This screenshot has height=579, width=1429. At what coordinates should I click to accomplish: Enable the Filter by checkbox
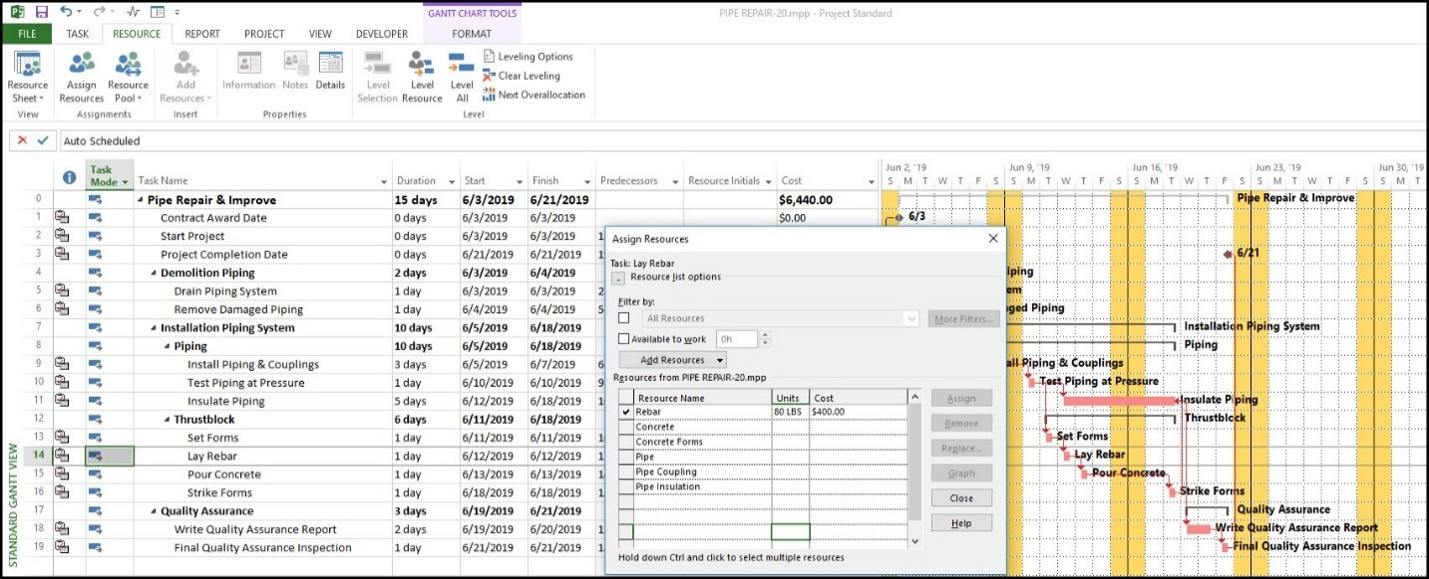(x=624, y=318)
